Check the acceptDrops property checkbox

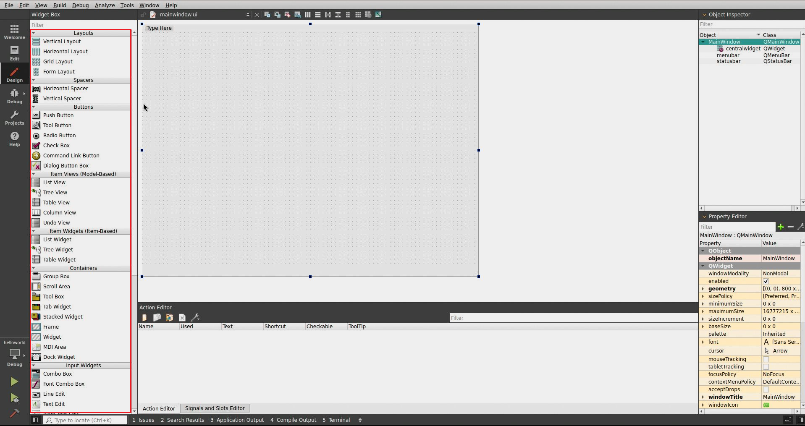[x=766, y=389]
